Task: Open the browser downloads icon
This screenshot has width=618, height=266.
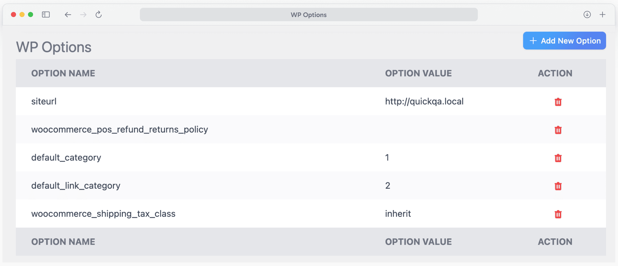Action: 587,15
